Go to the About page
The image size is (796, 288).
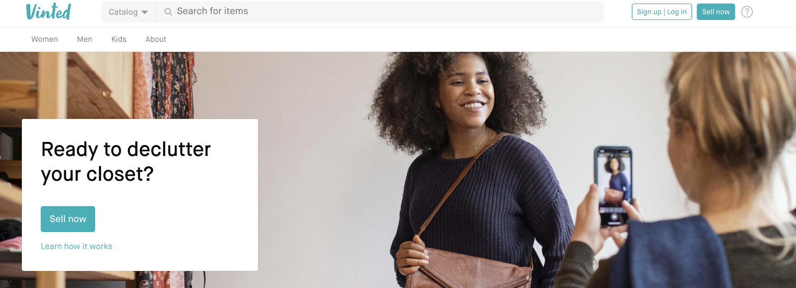coord(156,39)
